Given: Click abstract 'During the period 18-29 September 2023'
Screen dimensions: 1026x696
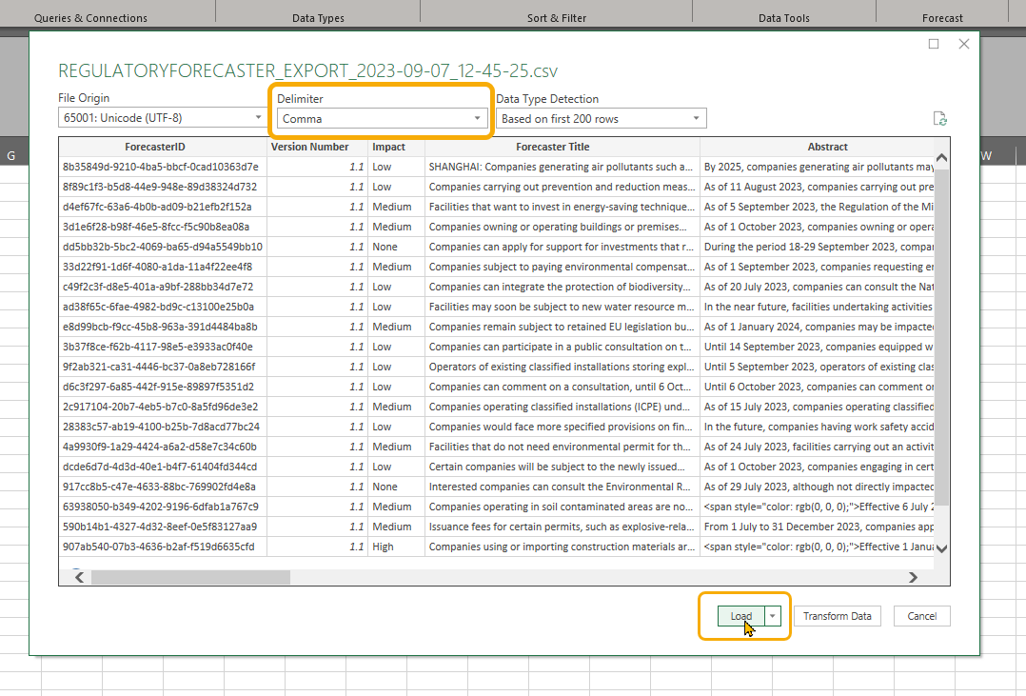Looking at the screenshot, I should click(x=818, y=247).
